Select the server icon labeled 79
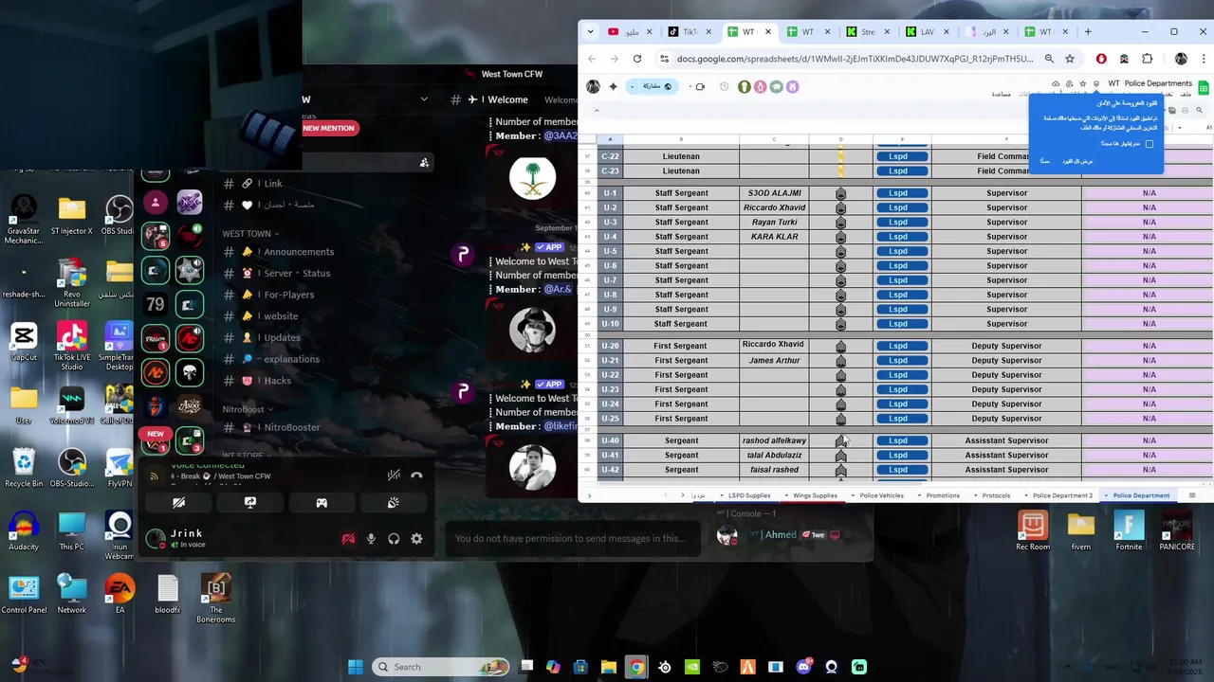Viewport: 1214px width, 682px height. (156, 304)
